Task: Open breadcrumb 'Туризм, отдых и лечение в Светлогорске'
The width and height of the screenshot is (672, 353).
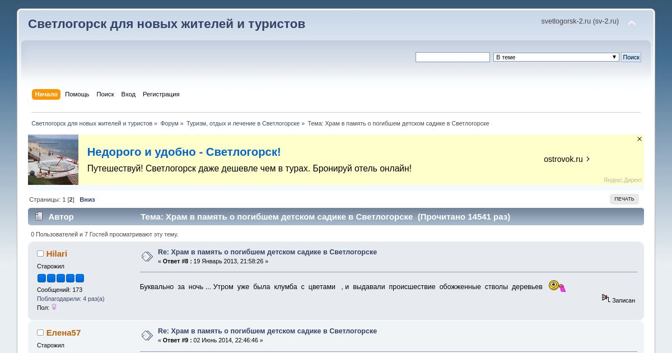Action: (x=243, y=123)
